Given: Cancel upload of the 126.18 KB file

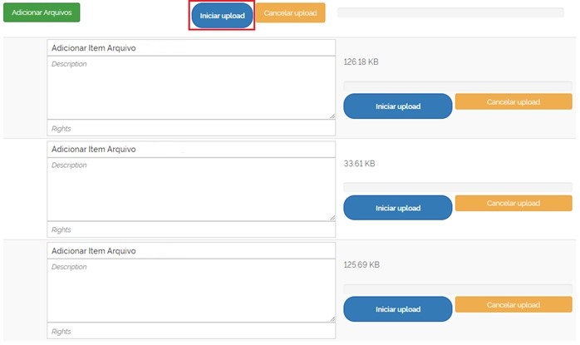Looking at the screenshot, I should click(x=514, y=102).
